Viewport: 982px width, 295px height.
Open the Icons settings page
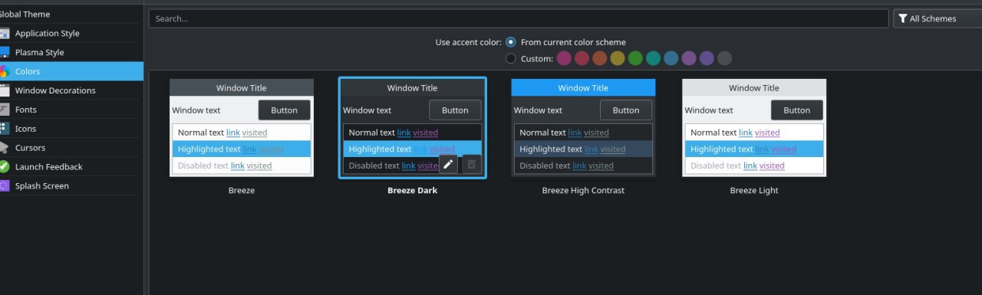pyautogui.click(x=71, y=129)
